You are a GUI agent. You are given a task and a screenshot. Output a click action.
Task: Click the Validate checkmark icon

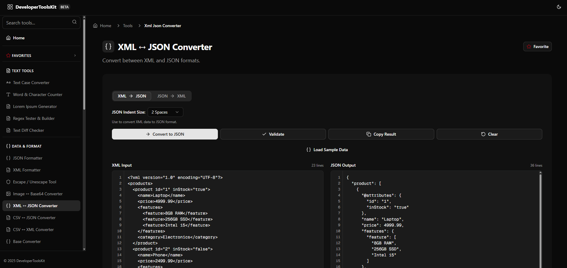pyautogui.click(x=264, y=134)
